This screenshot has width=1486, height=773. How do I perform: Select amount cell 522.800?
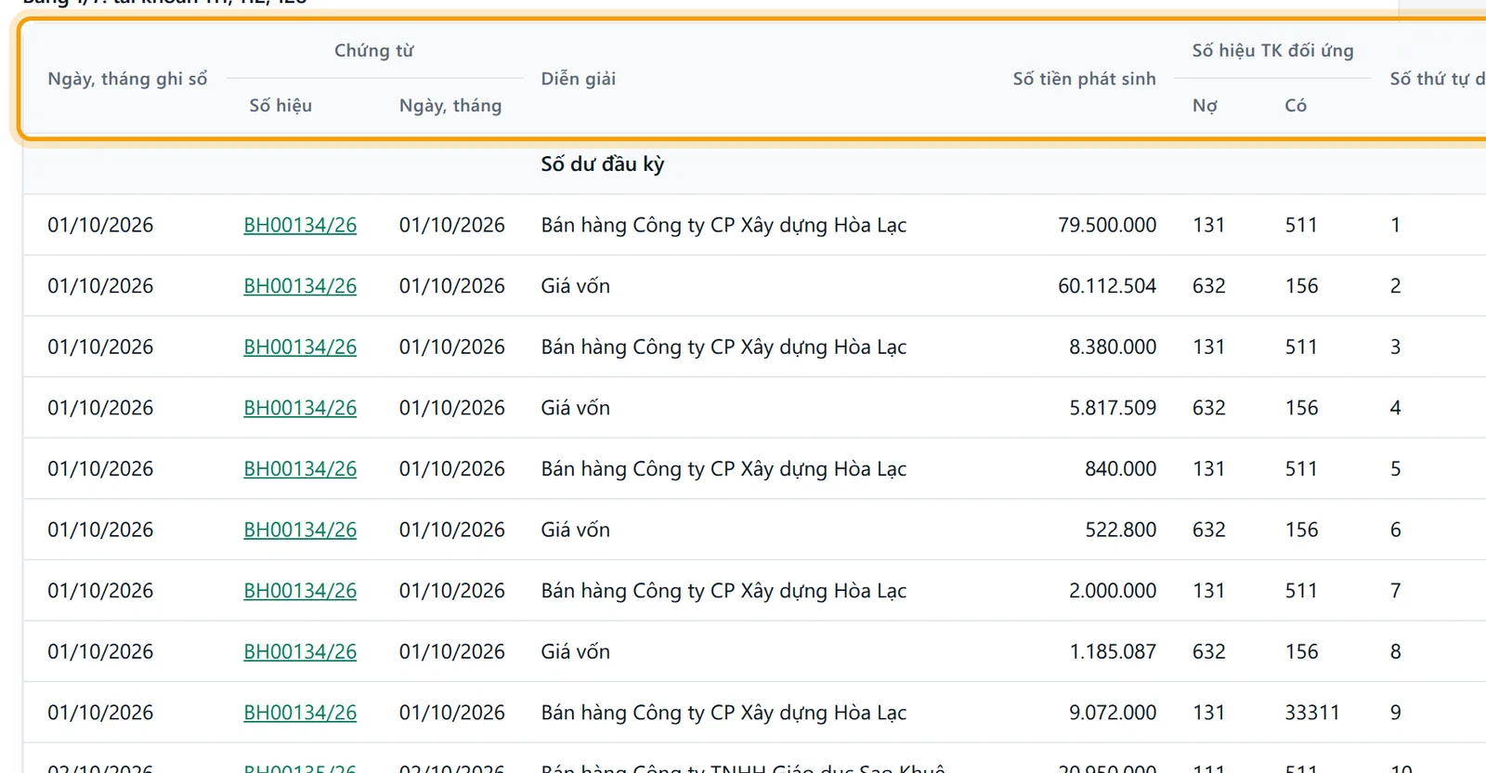pos(1121,530)
